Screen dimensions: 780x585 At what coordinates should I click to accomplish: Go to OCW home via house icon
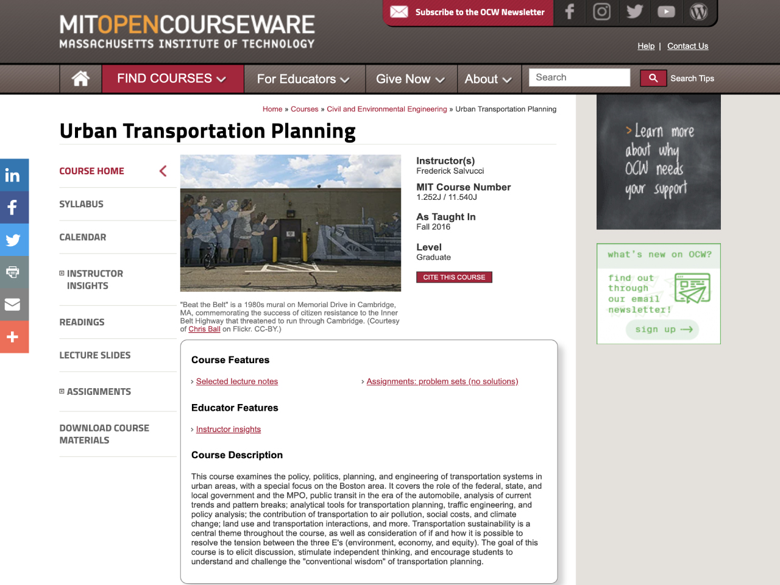80,79
